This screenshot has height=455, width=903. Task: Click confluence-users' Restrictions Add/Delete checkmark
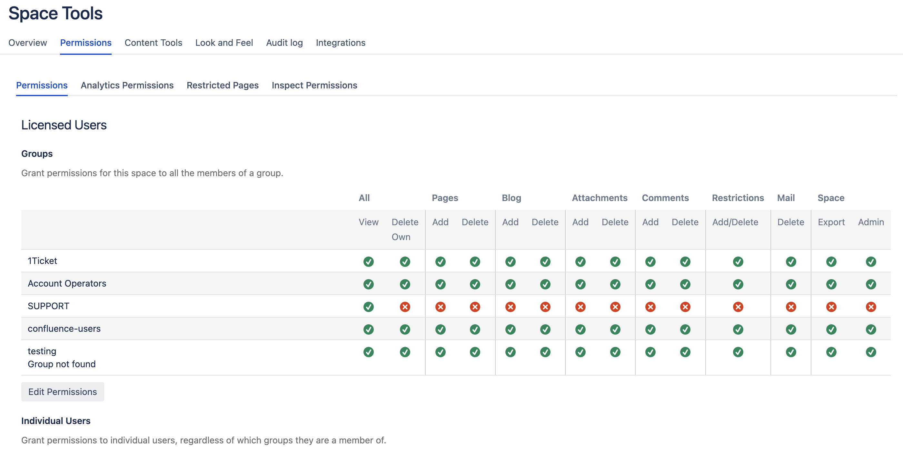[738, 329]
